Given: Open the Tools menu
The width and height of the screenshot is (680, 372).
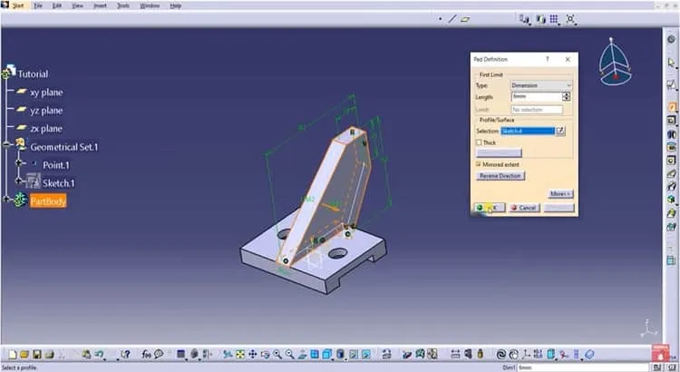Looking at the screenshot, I should click(x=123, y=5).
